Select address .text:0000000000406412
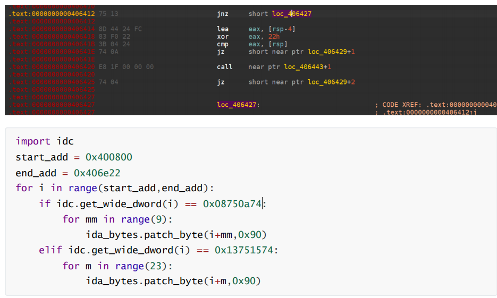The width and height of the screenshot is (497, 298). [x=52, y=14]
